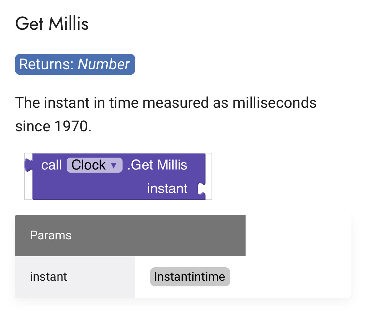This screenshot has height=318, width=366.
Task: Click the empty gray header right of Params
Action: pyautogui.click(x=188, y=235)
